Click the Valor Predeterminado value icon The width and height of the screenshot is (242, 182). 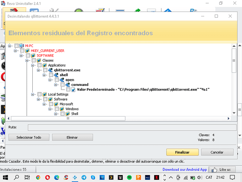tap(73, 90)
